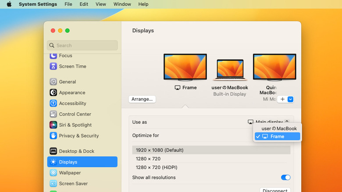The image size is (342, 192).
Task: Choose user's MacBook from popup menu
Action: 279,128
